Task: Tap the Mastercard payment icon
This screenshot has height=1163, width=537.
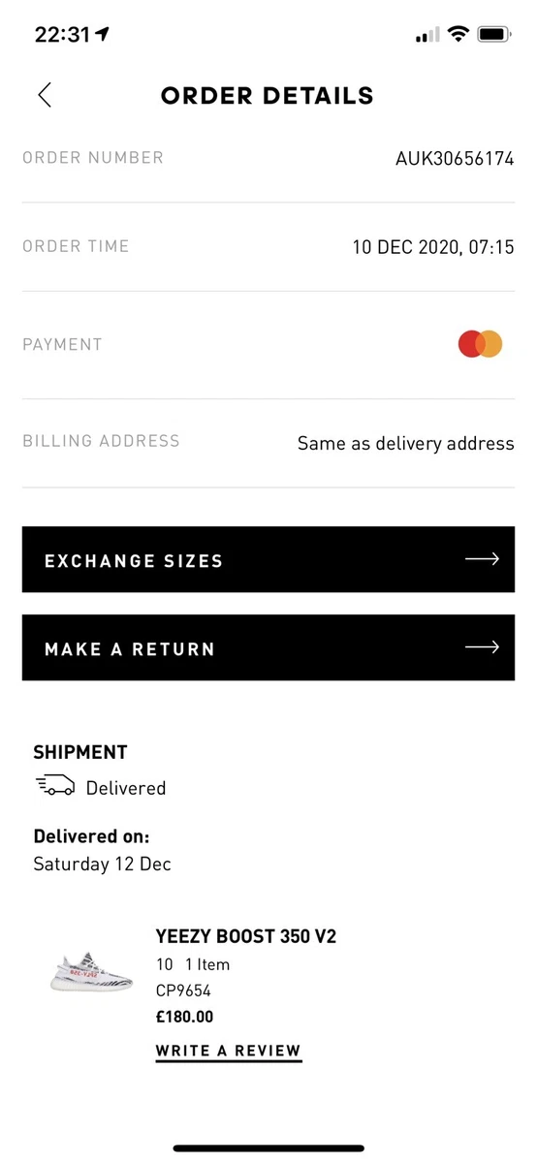Action: coord(481,344)
